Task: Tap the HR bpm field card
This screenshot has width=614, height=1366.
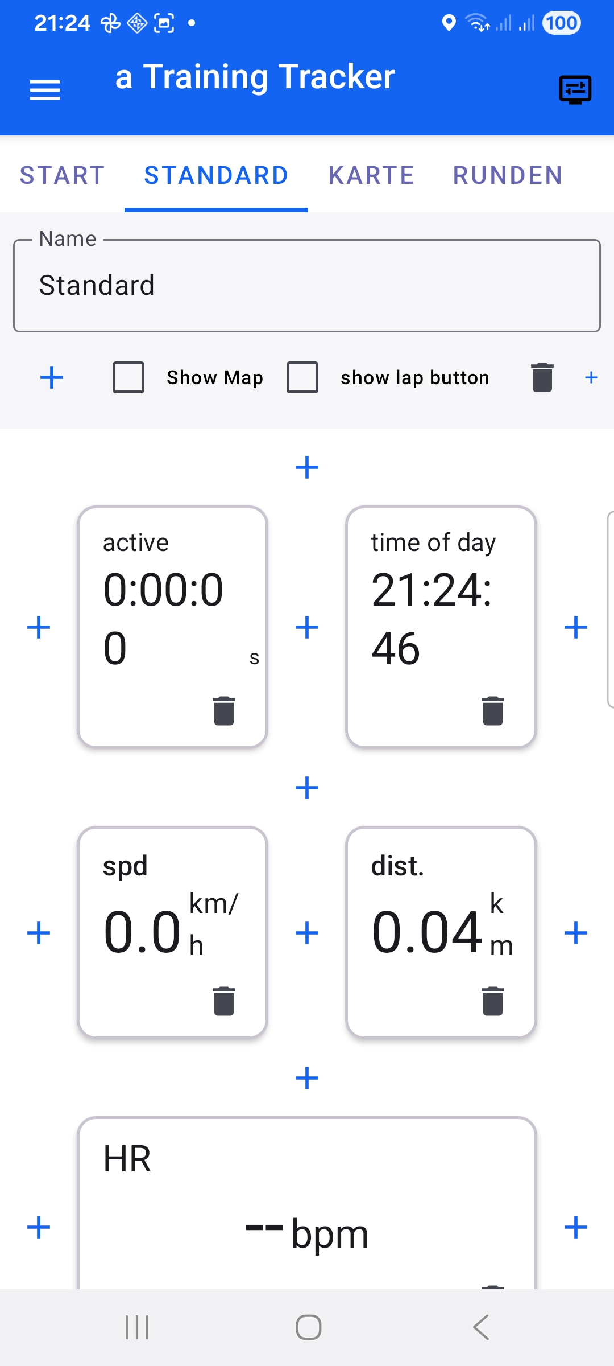Action: pos(307,1203)
